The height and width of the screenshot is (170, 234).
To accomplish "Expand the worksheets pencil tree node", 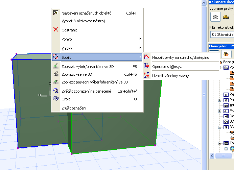I will [x=219, y=111].
